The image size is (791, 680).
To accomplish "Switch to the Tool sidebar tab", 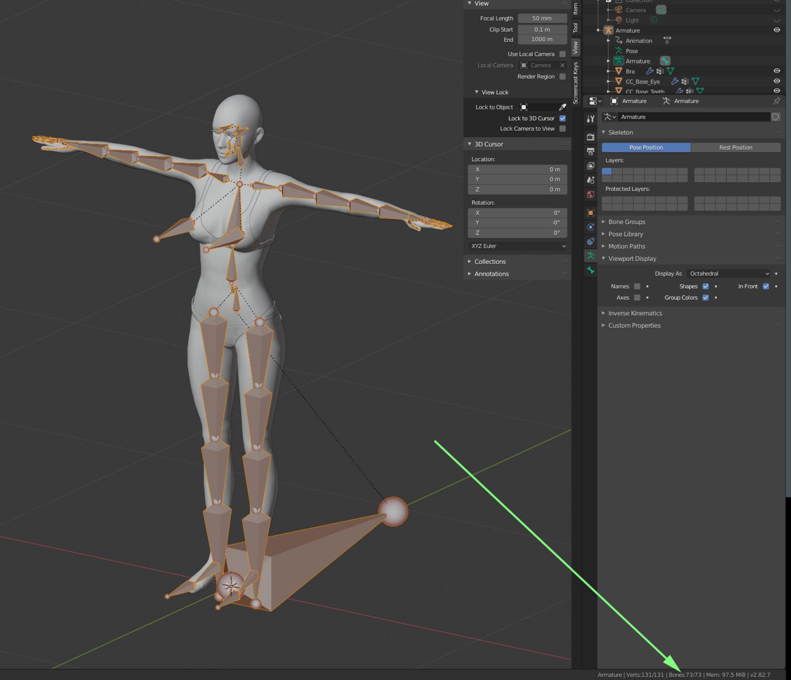I will (575, 28).
